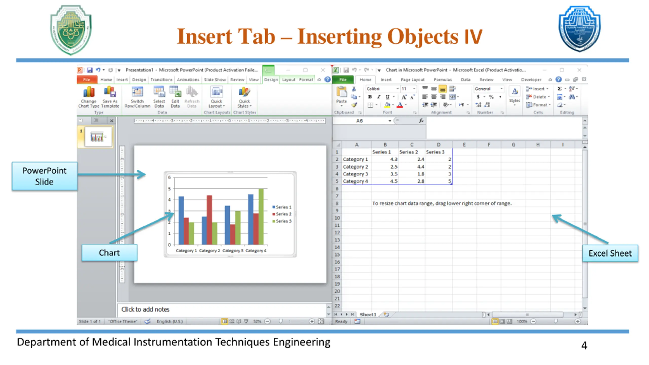The height and width of the screenshot is (365, 649).
Task: Click Excel zoom in plus button
Action: click(578, 321)
